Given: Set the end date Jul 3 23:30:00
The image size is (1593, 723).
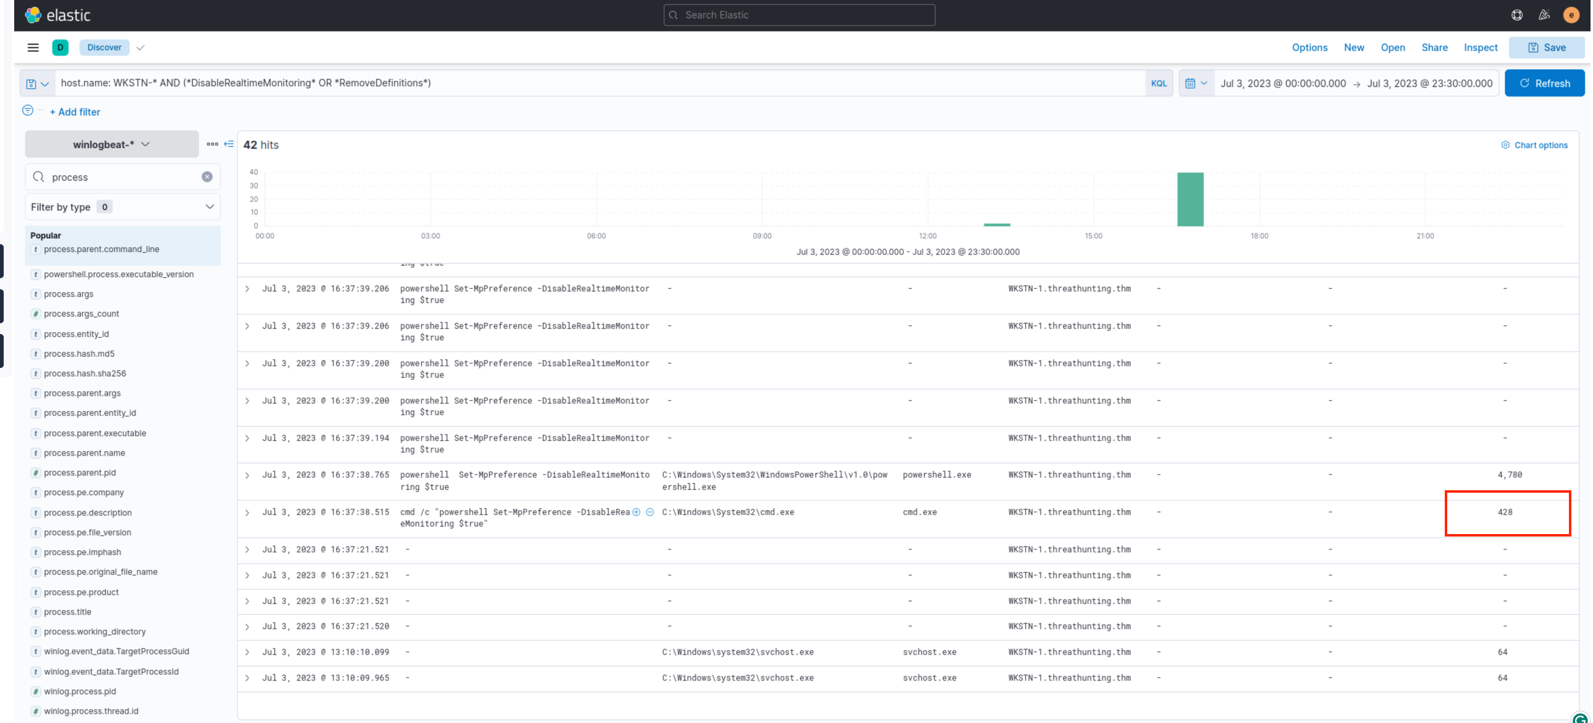Looking at the screenshot, I should click(1430, 83).
